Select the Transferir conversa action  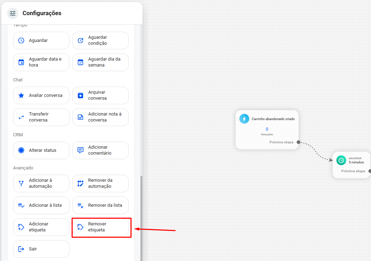(41, 117)
